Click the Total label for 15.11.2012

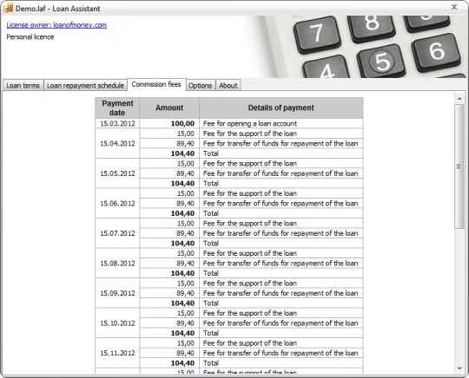[x=211, y=363]
